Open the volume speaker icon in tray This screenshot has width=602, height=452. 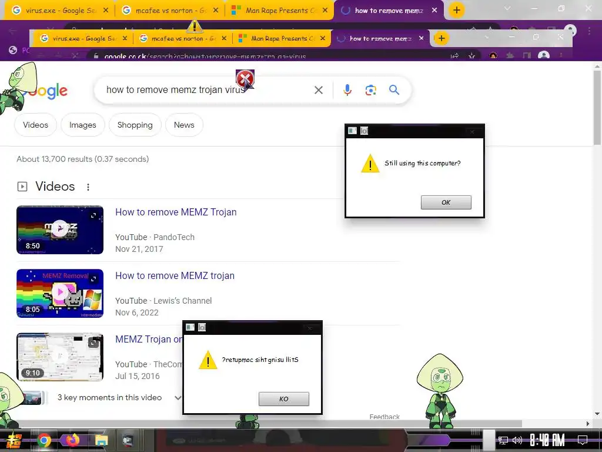point(517,440)
